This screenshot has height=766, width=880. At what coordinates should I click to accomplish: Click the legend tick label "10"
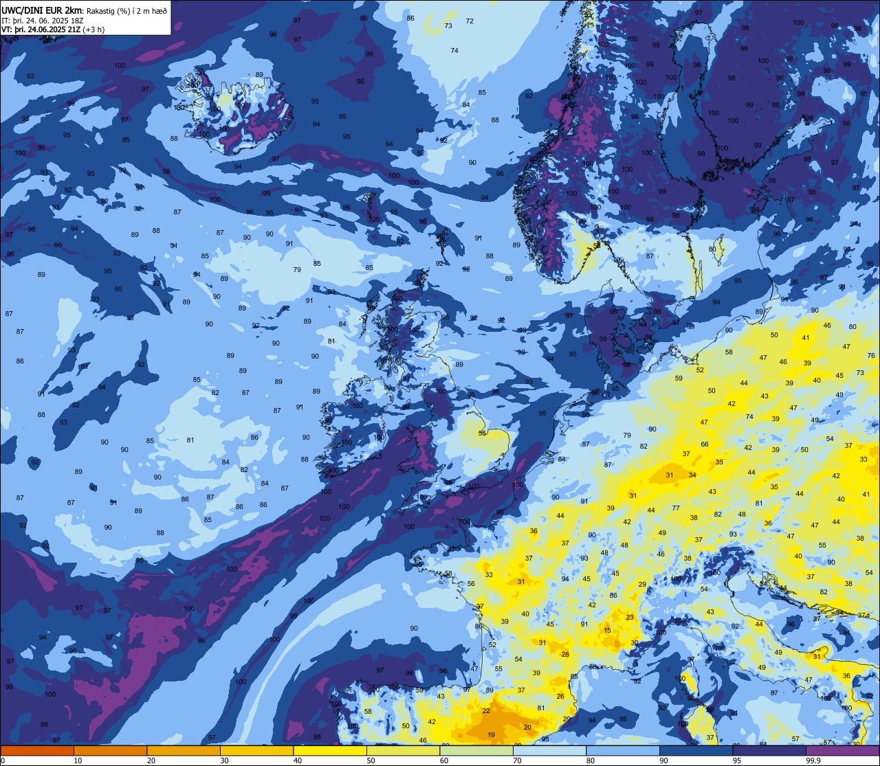[x=78, y=761]
